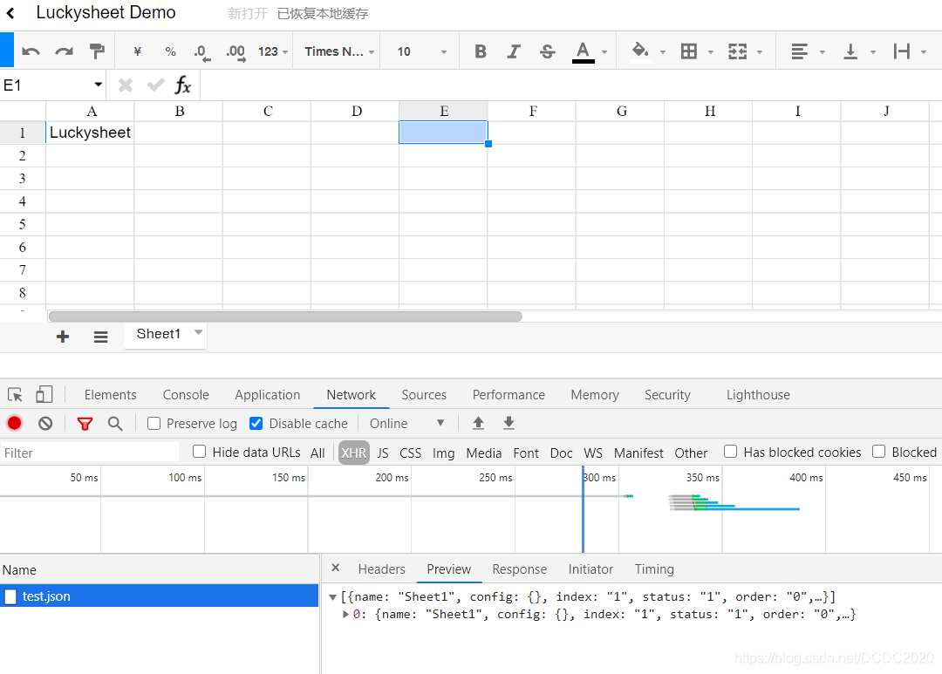Select test.json request

[160, 596]
